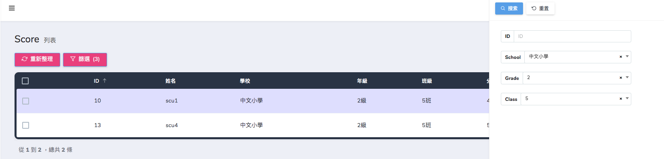The image size is (664, 159).
Task: Expand the Grade dropdown arrow
Action: point(627,77)
